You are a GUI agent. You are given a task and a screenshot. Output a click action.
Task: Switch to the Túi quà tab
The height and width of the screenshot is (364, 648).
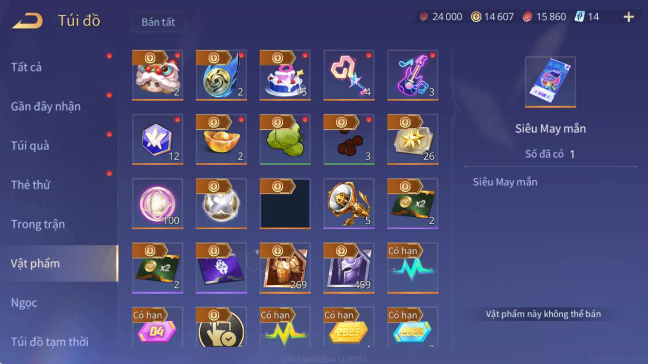pos(30,145)
